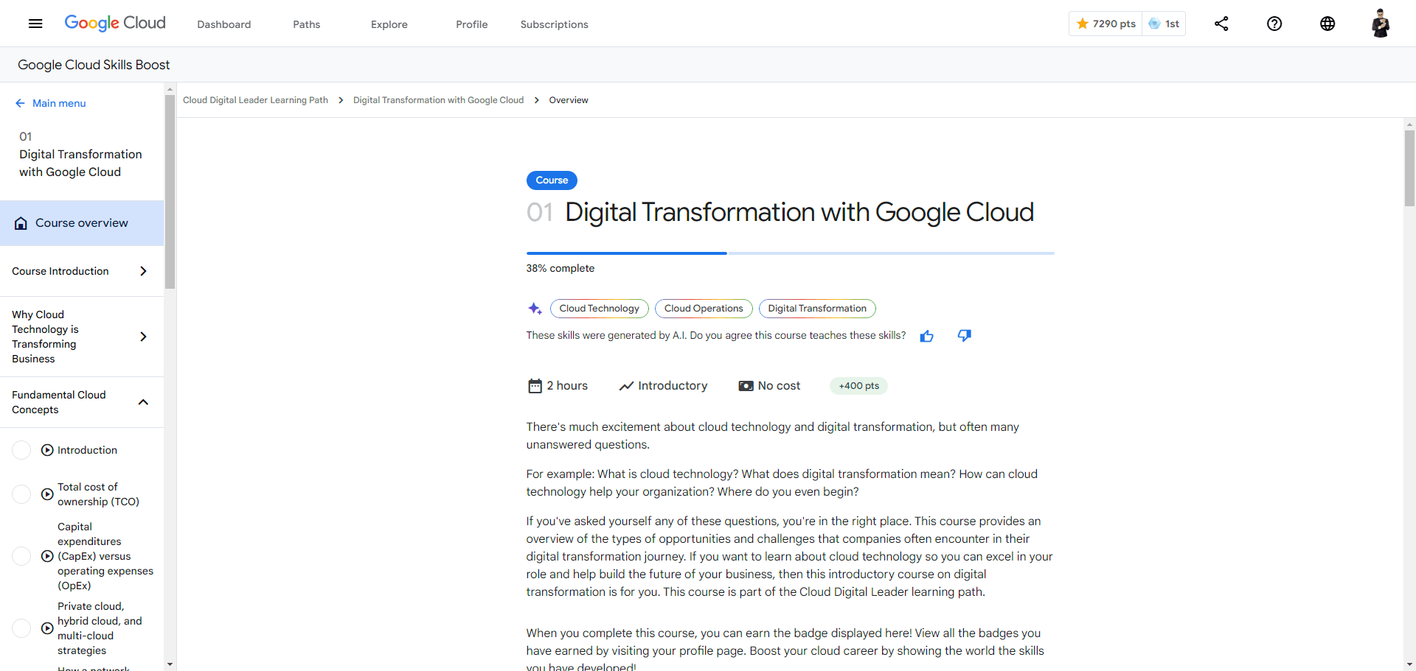Image resolution: width=1416 pixels, height=671 pixels.
Task: Expand the Course Introduction section
Action: (82, 271)
